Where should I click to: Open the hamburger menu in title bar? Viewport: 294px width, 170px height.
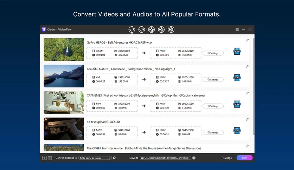(x=237, y=30)
